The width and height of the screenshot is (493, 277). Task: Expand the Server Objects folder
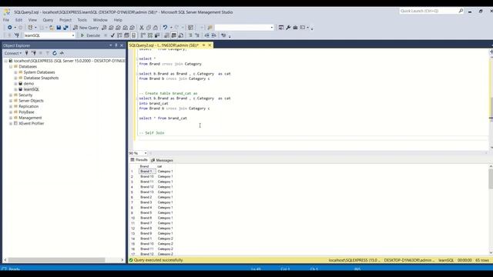pos(11,101)
